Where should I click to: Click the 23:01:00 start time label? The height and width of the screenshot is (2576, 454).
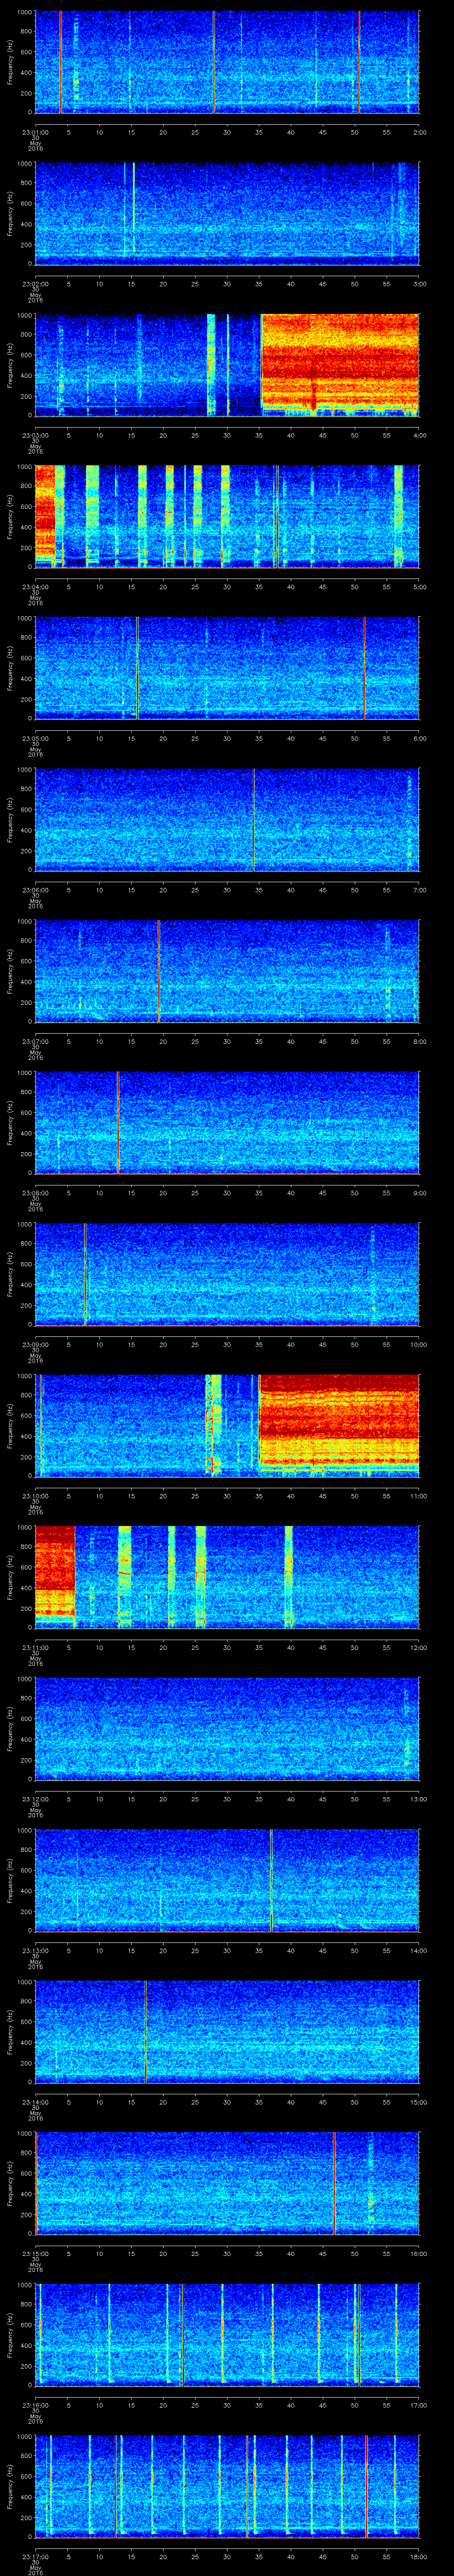click(x=35, y=132)
